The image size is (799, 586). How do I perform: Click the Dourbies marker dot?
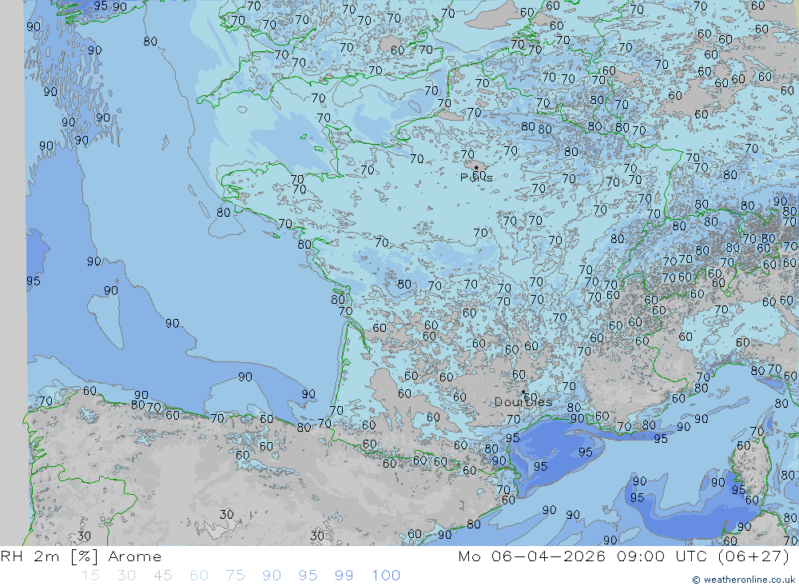tap(523, 392)
